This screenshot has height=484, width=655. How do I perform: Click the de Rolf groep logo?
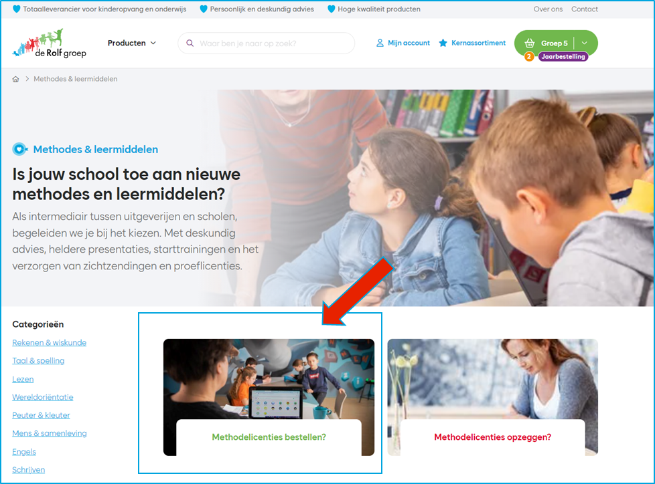tap(50, 43)
